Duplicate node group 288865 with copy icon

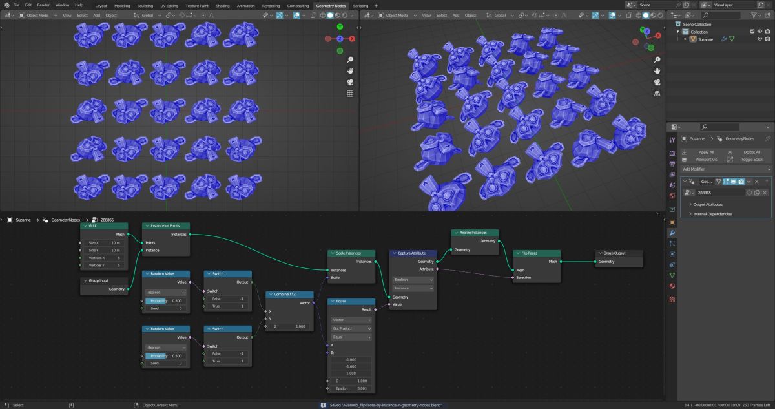coord(757,193)
